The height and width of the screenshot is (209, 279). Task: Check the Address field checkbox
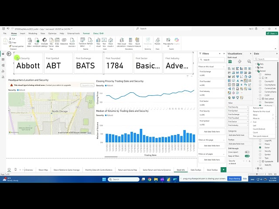260,74
